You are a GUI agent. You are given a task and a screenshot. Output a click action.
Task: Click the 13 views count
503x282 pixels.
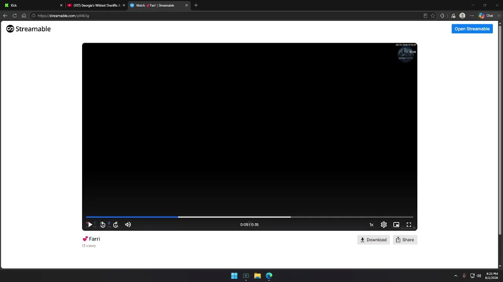pos(89,246)
